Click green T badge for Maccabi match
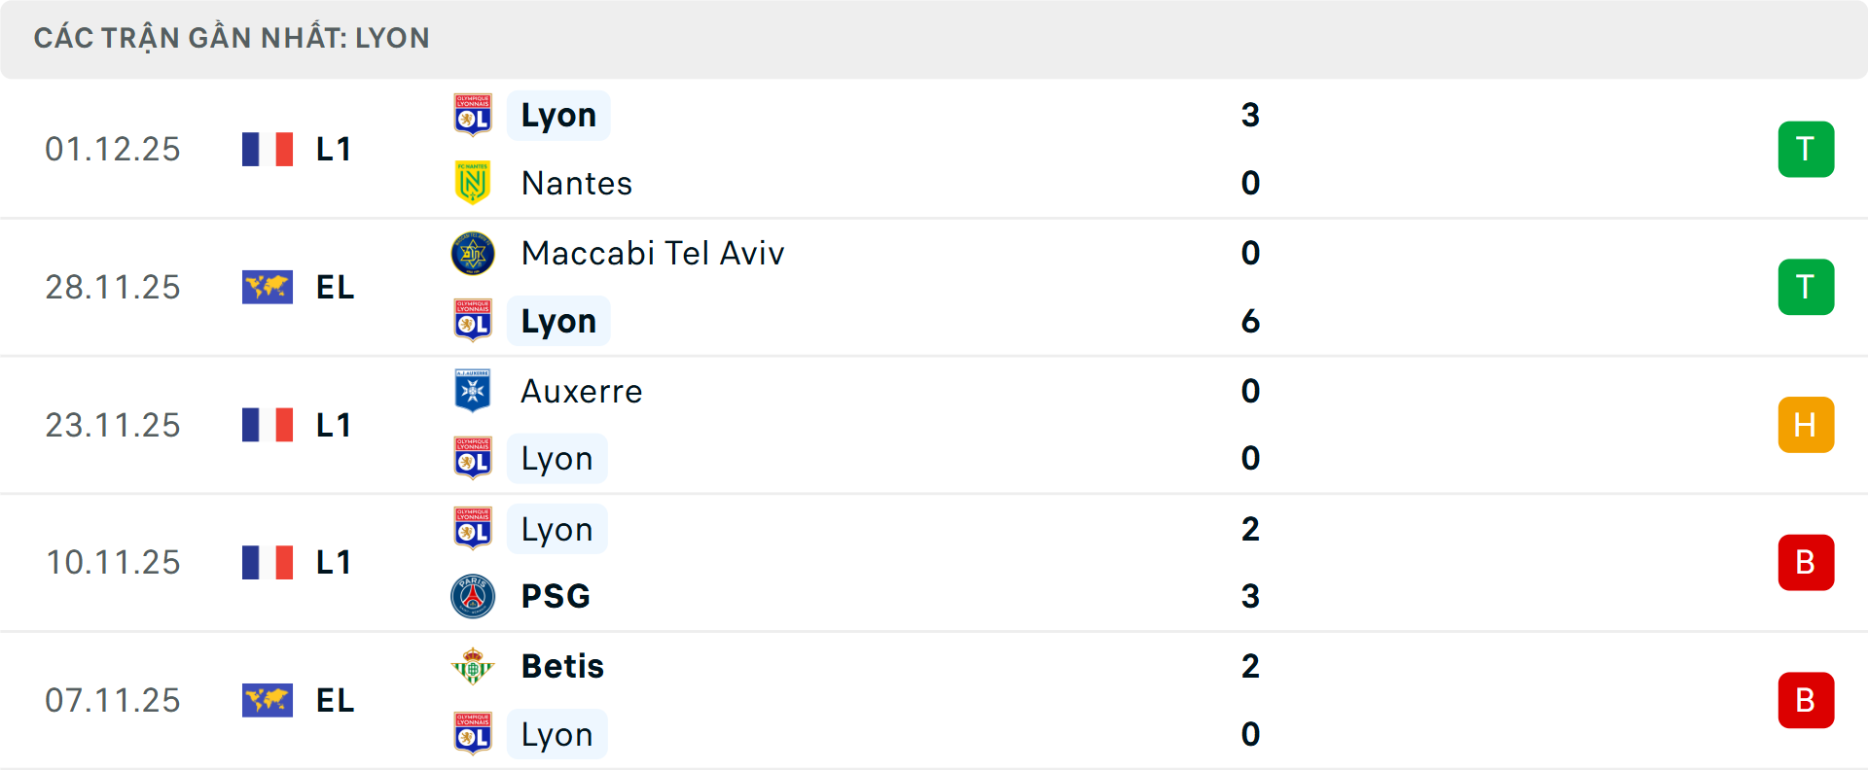This screenshot has width=1868, height=770. (1806, 288)
